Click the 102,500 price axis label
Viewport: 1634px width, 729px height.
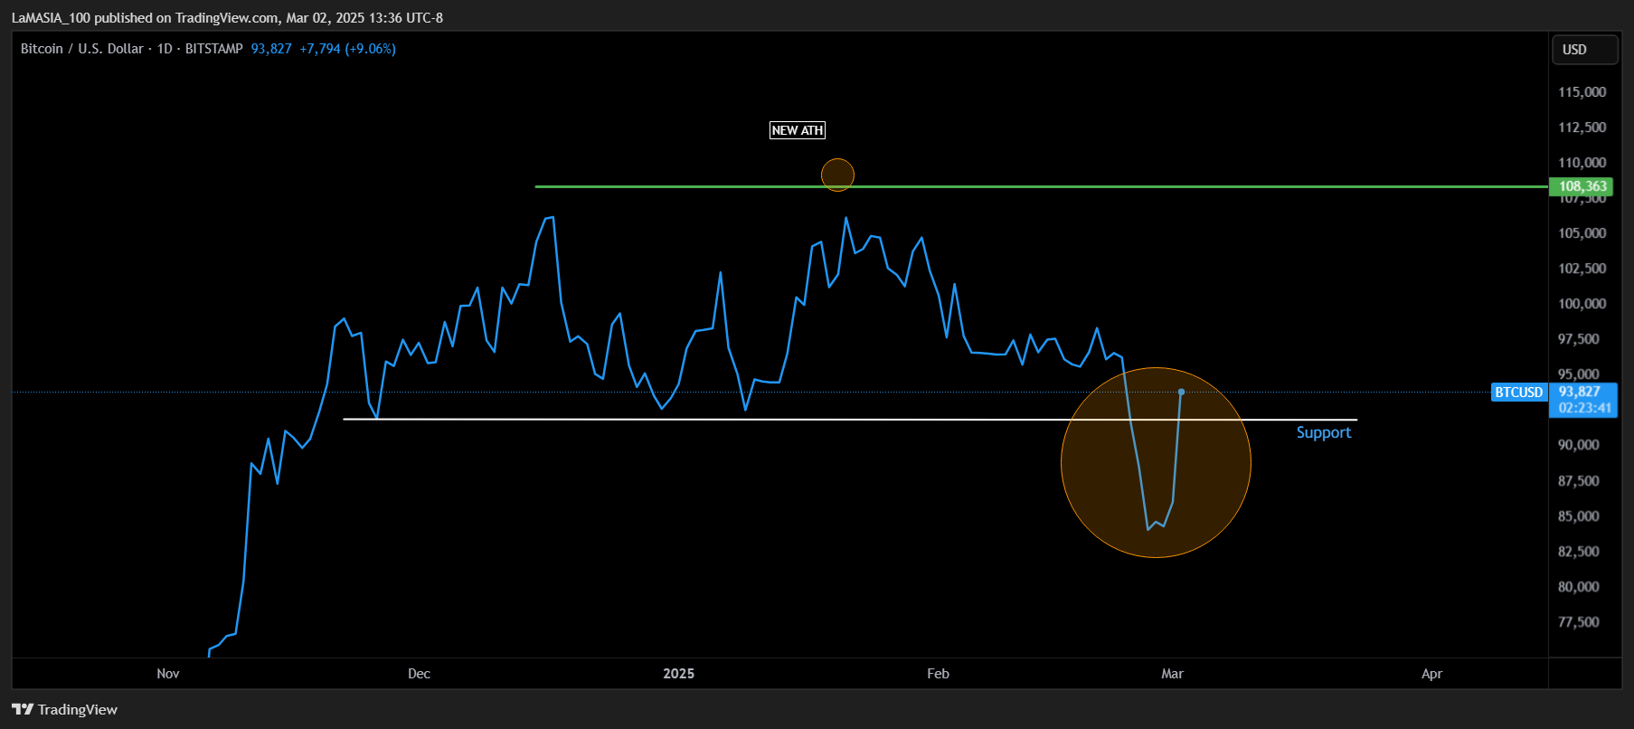click(1582, 269)
